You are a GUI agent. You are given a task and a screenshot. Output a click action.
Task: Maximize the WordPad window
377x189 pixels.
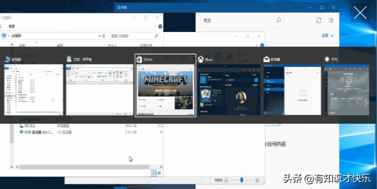tap(248, 36)
